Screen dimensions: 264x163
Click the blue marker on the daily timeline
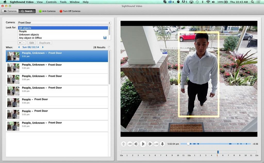click(x=218, y=152)
